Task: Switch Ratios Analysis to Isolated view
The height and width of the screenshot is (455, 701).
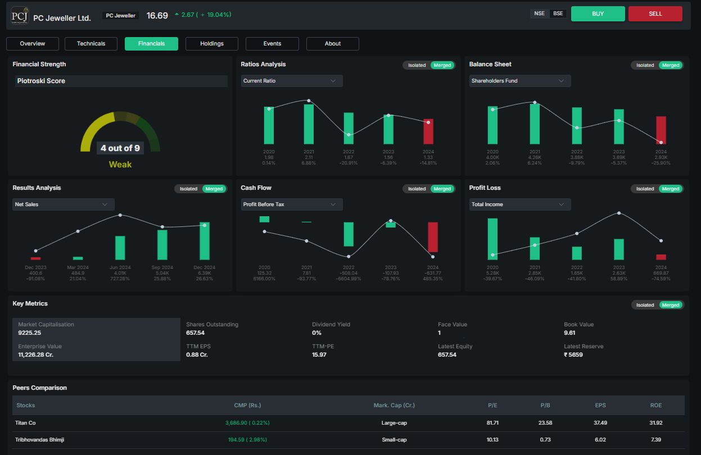Action: 417,65
